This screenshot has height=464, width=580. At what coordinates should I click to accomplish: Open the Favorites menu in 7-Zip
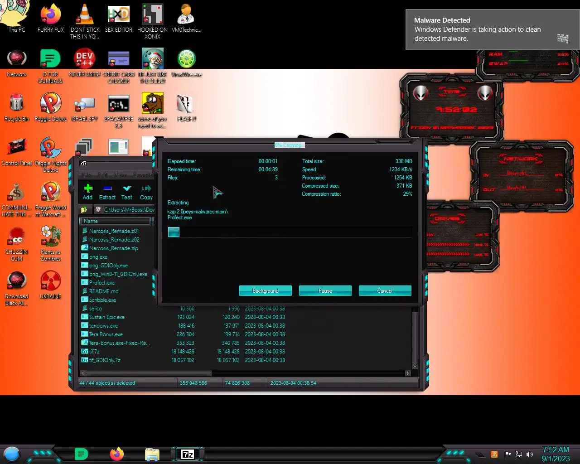pyautogui.click(x=143, y=175)
